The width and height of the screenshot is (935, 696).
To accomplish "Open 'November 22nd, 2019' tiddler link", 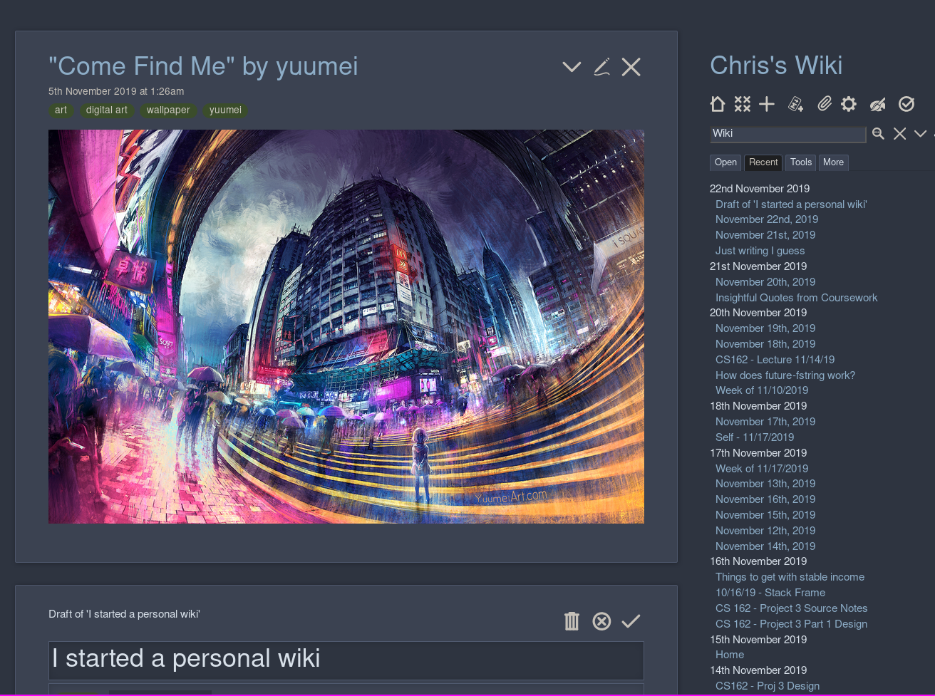I will [x=767, y=219].
